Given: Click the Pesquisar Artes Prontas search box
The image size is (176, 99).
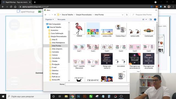Looking at the screenshot, I should (x=144, y=15).
